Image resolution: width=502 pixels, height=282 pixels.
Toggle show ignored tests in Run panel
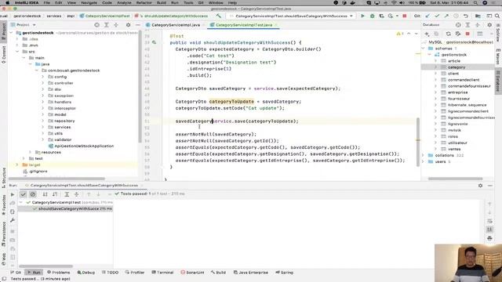click(33, 194)
